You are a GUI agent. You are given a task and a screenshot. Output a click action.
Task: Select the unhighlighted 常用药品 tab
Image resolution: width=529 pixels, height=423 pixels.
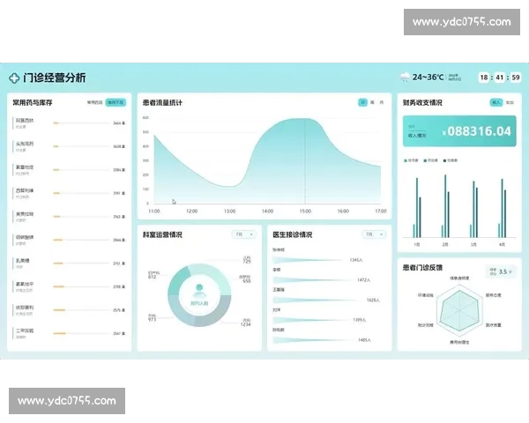click(95, 102)
